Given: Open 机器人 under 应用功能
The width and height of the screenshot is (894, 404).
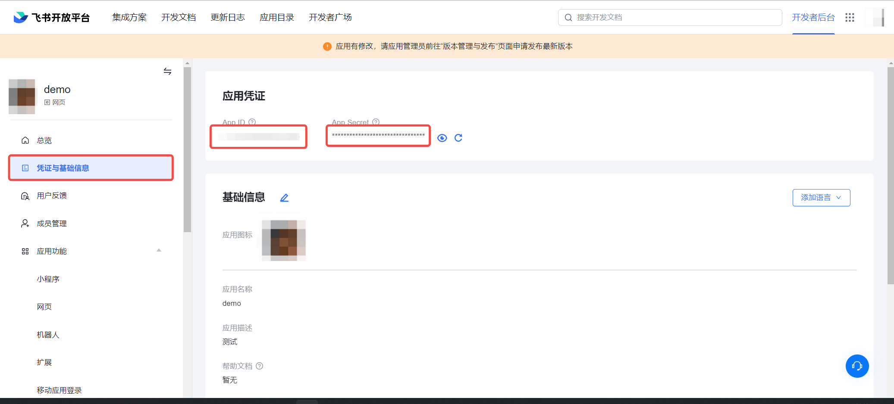Looking at the screenshot, I should [x=48, y=335].
